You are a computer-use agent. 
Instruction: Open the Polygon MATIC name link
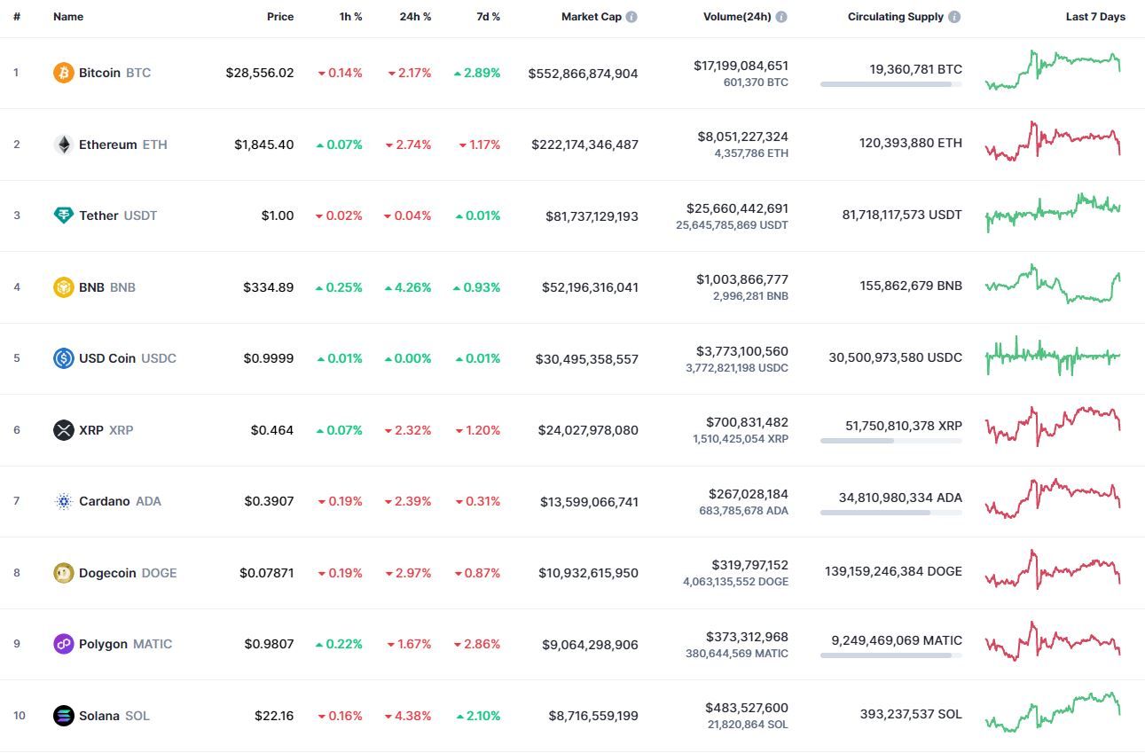tap(125, 644)
